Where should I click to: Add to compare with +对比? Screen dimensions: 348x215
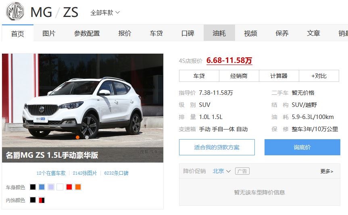tap(319, 76)
